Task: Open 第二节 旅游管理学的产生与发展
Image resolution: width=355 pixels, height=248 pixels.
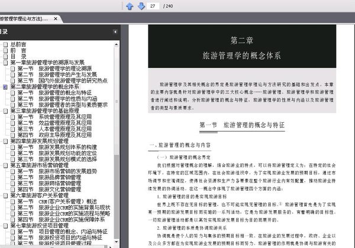Action: tap(57, 74)
